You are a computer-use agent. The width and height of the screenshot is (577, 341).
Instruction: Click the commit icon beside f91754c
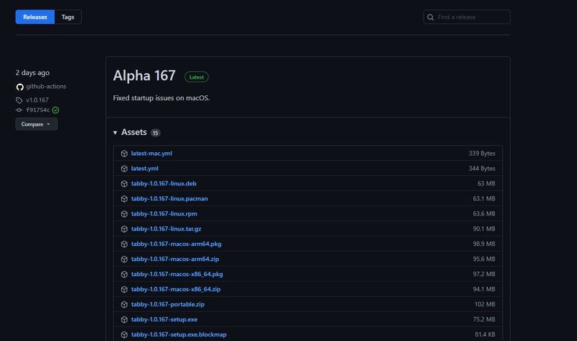click(19, 110)
